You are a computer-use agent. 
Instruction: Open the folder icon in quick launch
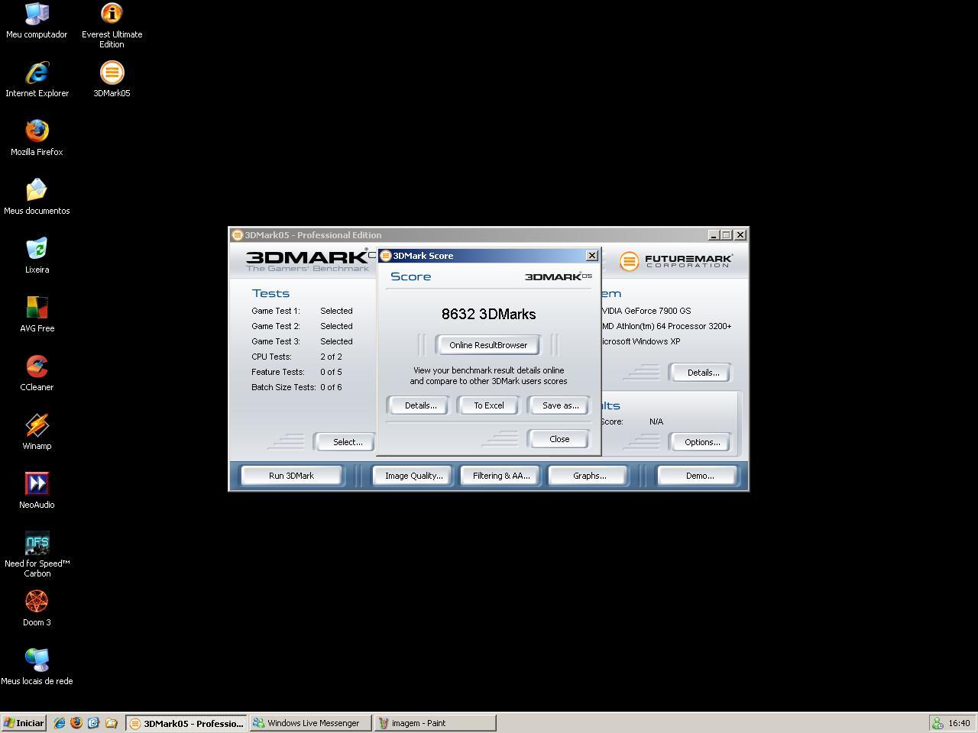[x=111, y=722]
